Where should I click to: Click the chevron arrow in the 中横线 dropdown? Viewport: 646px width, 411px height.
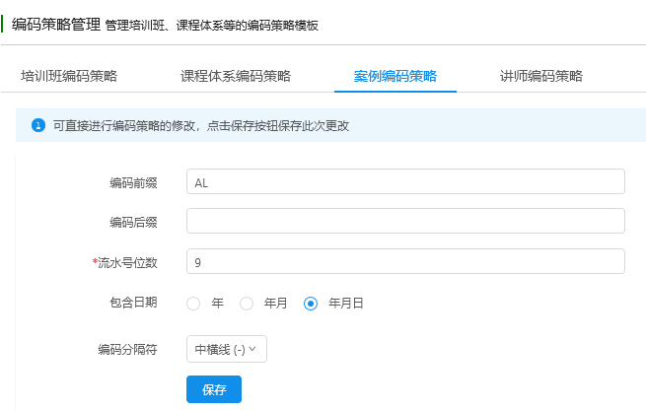coord(252,349)
